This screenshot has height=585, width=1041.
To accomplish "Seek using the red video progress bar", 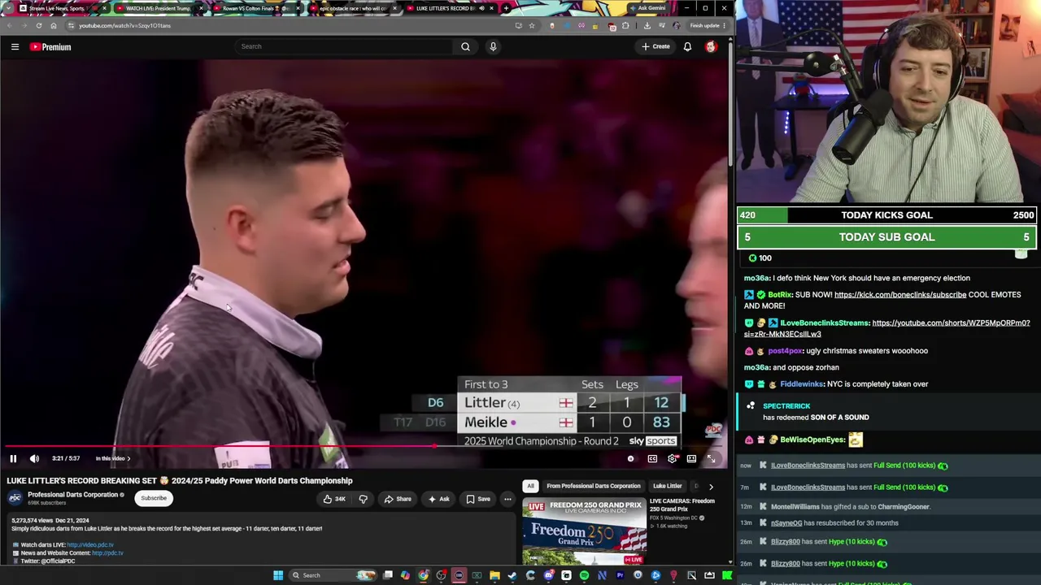I will click(x=364, y=446).
